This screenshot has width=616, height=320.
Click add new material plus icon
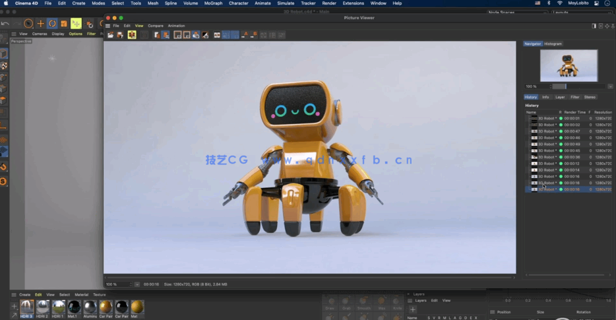(x=14, y=306)
